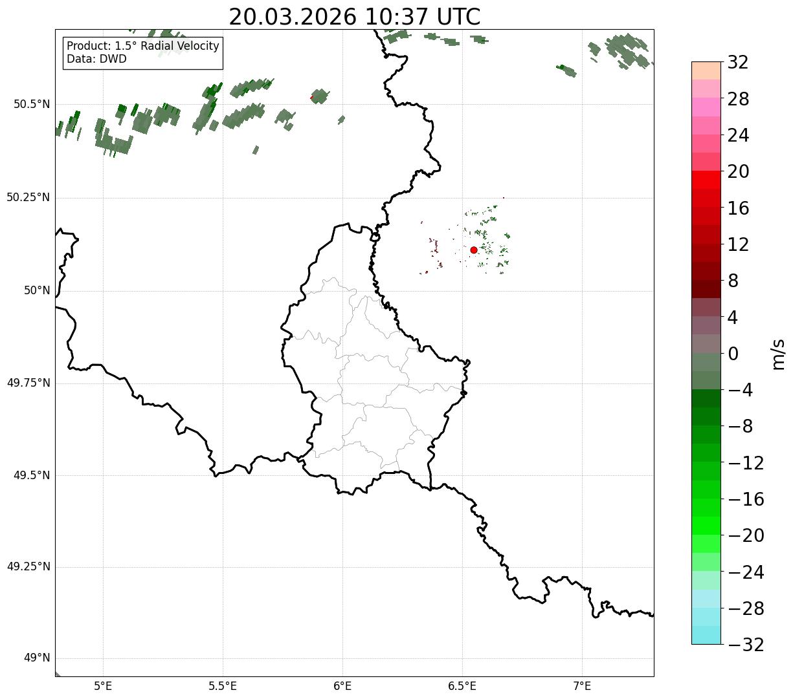
Task: Click the 28 colorbar tick value
Action: 738,100
